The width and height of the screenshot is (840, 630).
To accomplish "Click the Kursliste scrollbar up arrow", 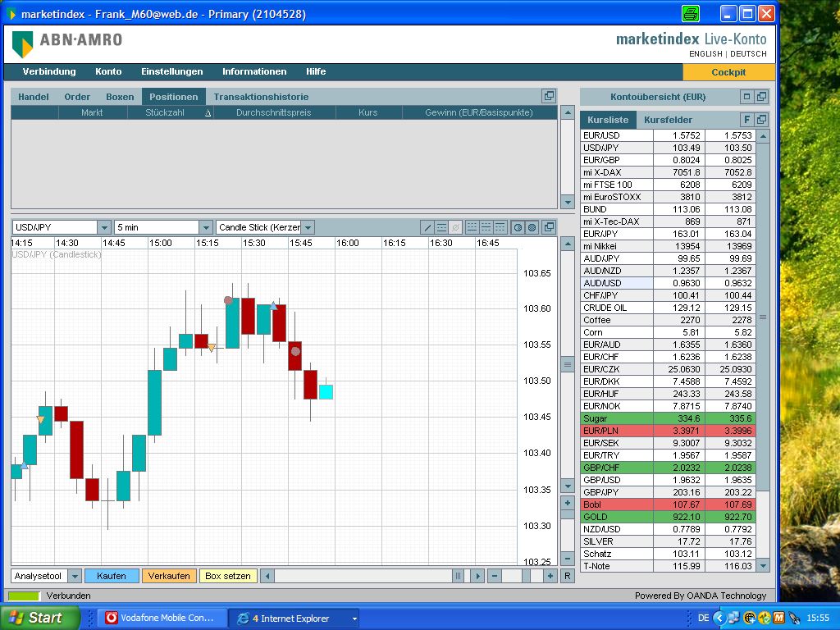I will 764,136.
